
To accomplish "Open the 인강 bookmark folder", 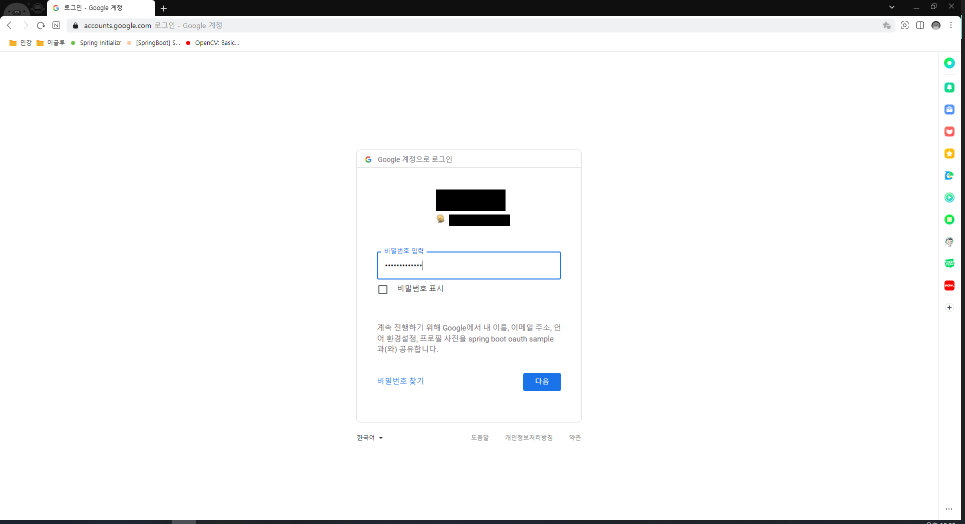I will [21, 43].
